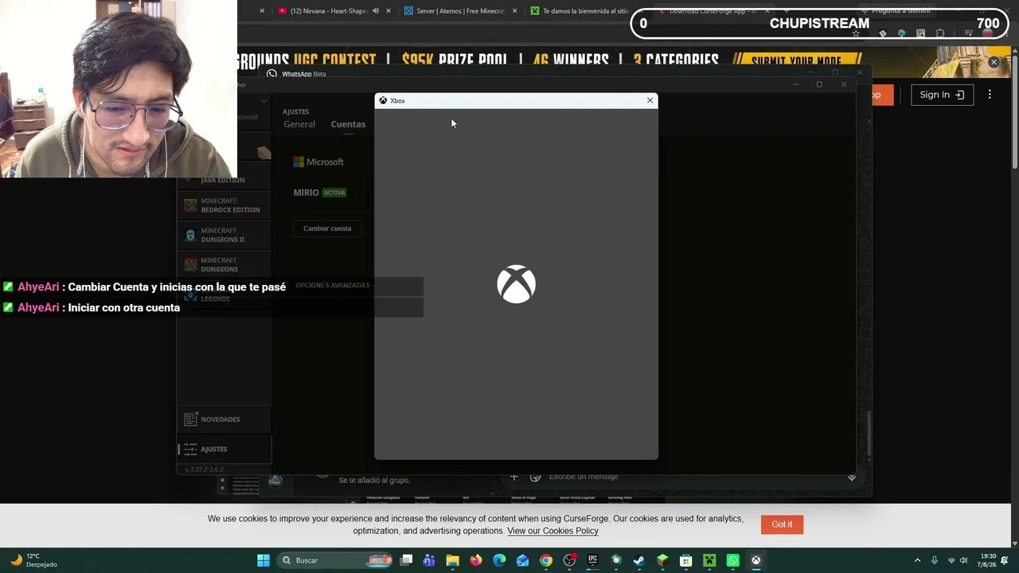Open the volume control in system tray

pos(963,560)
